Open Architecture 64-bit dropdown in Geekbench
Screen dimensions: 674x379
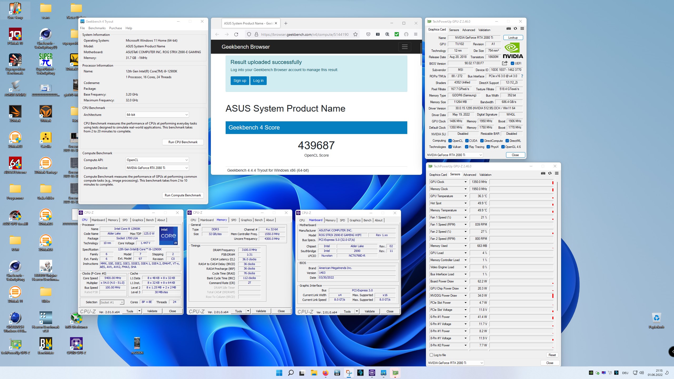click(x=157, y=115)
